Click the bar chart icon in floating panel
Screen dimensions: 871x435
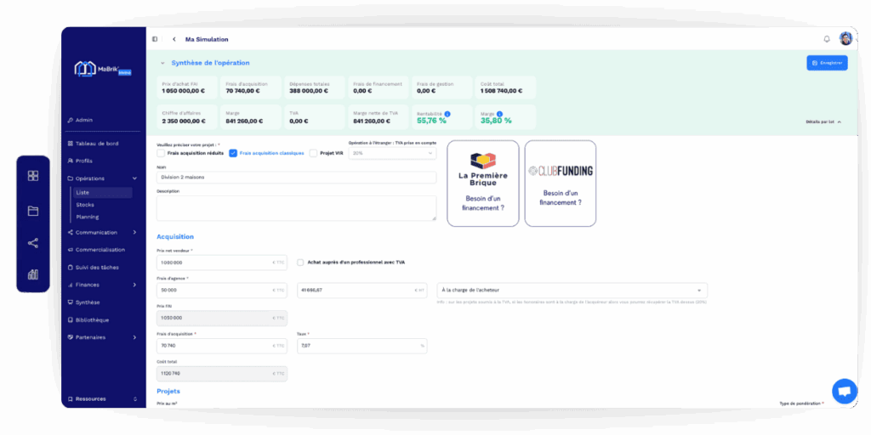[x=33, y=274]
